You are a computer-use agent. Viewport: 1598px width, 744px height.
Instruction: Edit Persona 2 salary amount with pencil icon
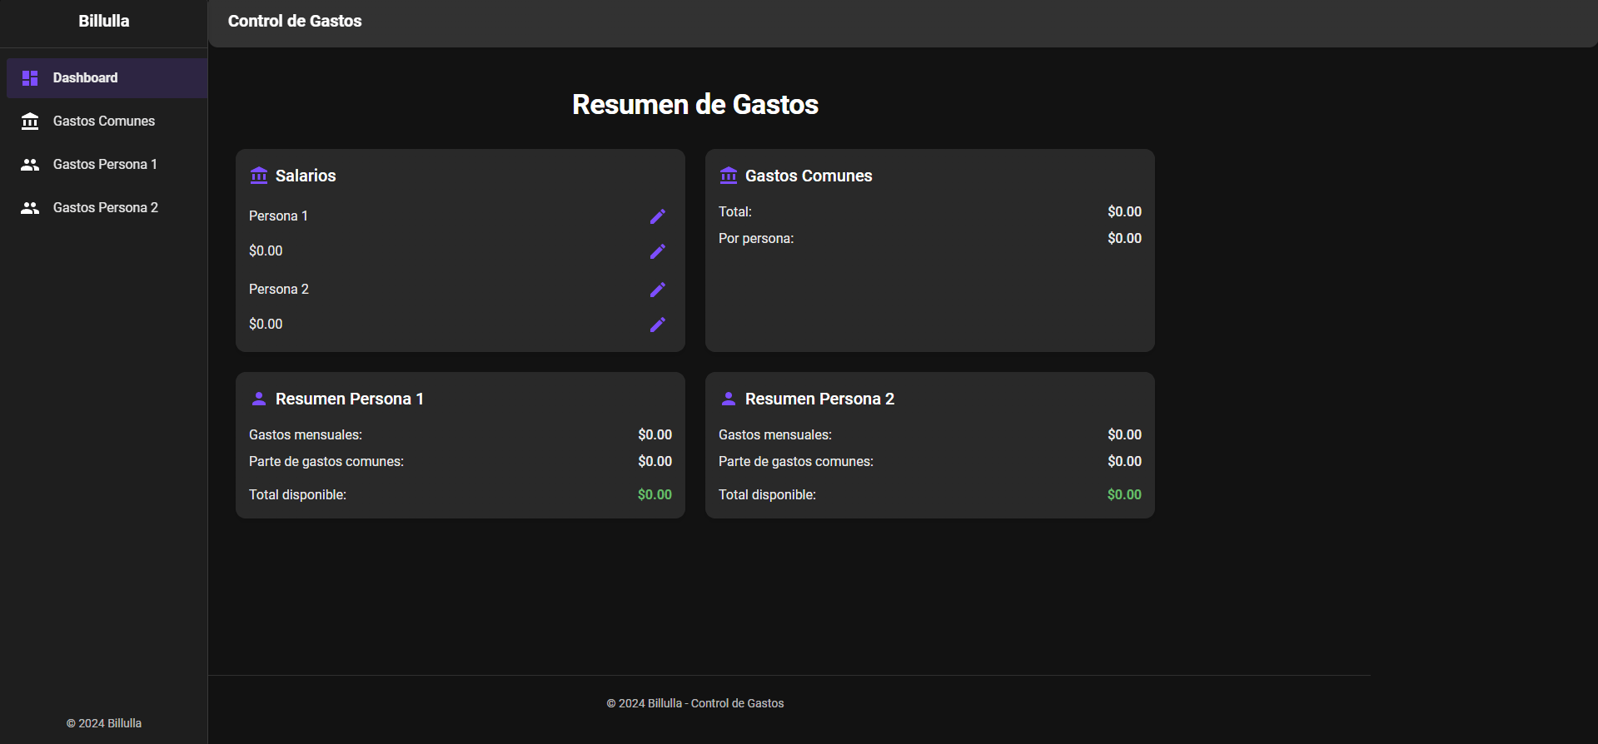pos(657,325)
